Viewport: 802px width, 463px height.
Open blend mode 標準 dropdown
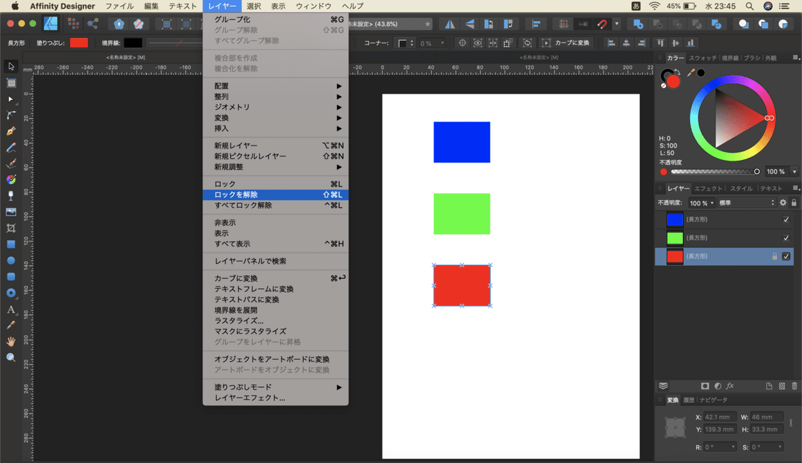click(x=748, y=203)
